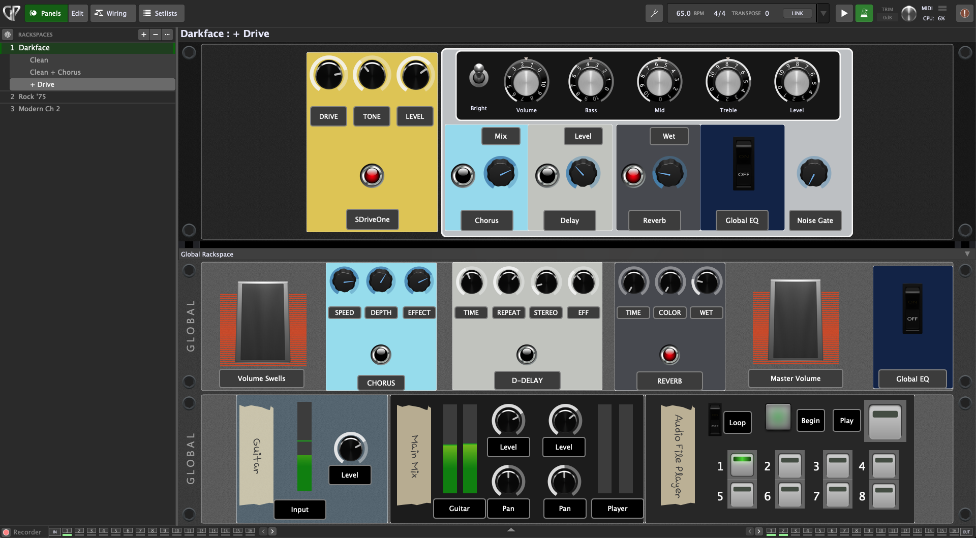Add a rackspace with the plus icon
This screenshot has width=976, height=538.
[144, 35]
